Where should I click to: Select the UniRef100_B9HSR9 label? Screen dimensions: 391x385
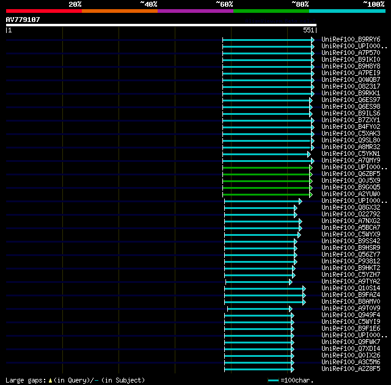tap(351, 248)
